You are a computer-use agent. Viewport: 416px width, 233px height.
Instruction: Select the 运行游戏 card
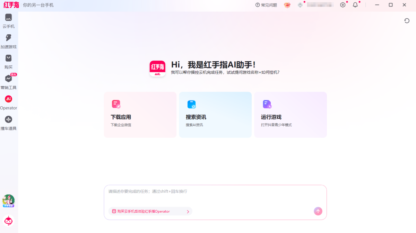tap(291, 115)
